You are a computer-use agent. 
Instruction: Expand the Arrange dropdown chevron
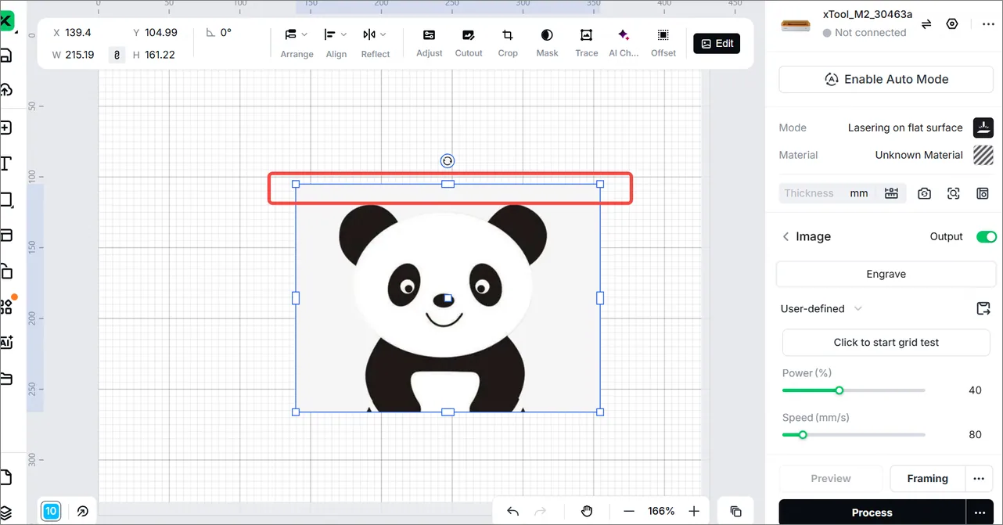tap(305, 34)
